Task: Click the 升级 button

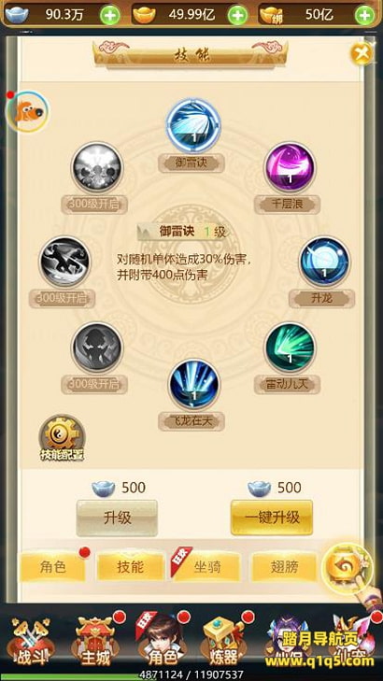Action: 117,518
